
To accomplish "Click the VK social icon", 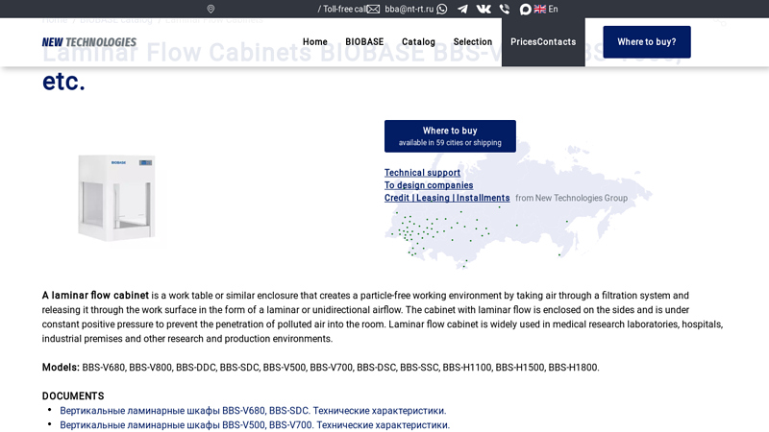I will tap(484, 9).
